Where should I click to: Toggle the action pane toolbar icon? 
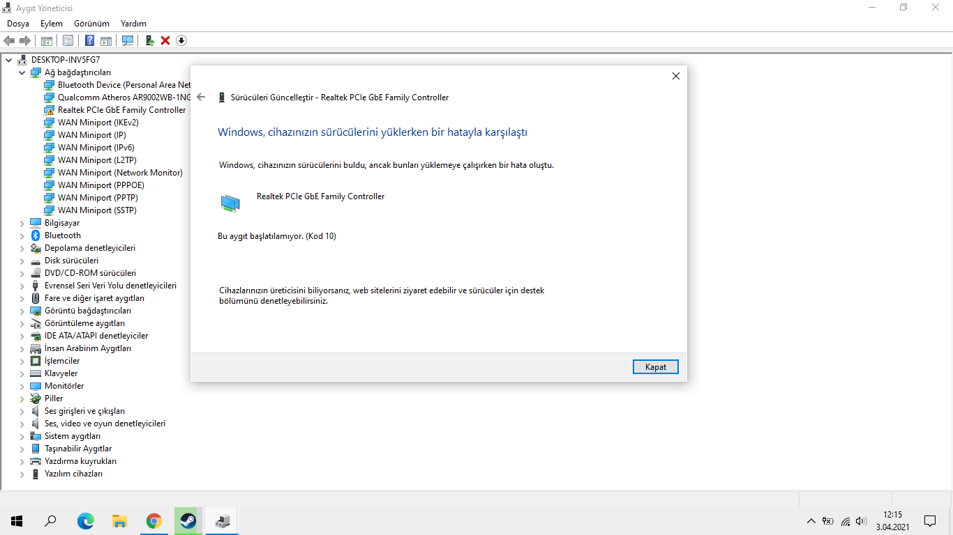pyautogui.click(x=106, y=40)
